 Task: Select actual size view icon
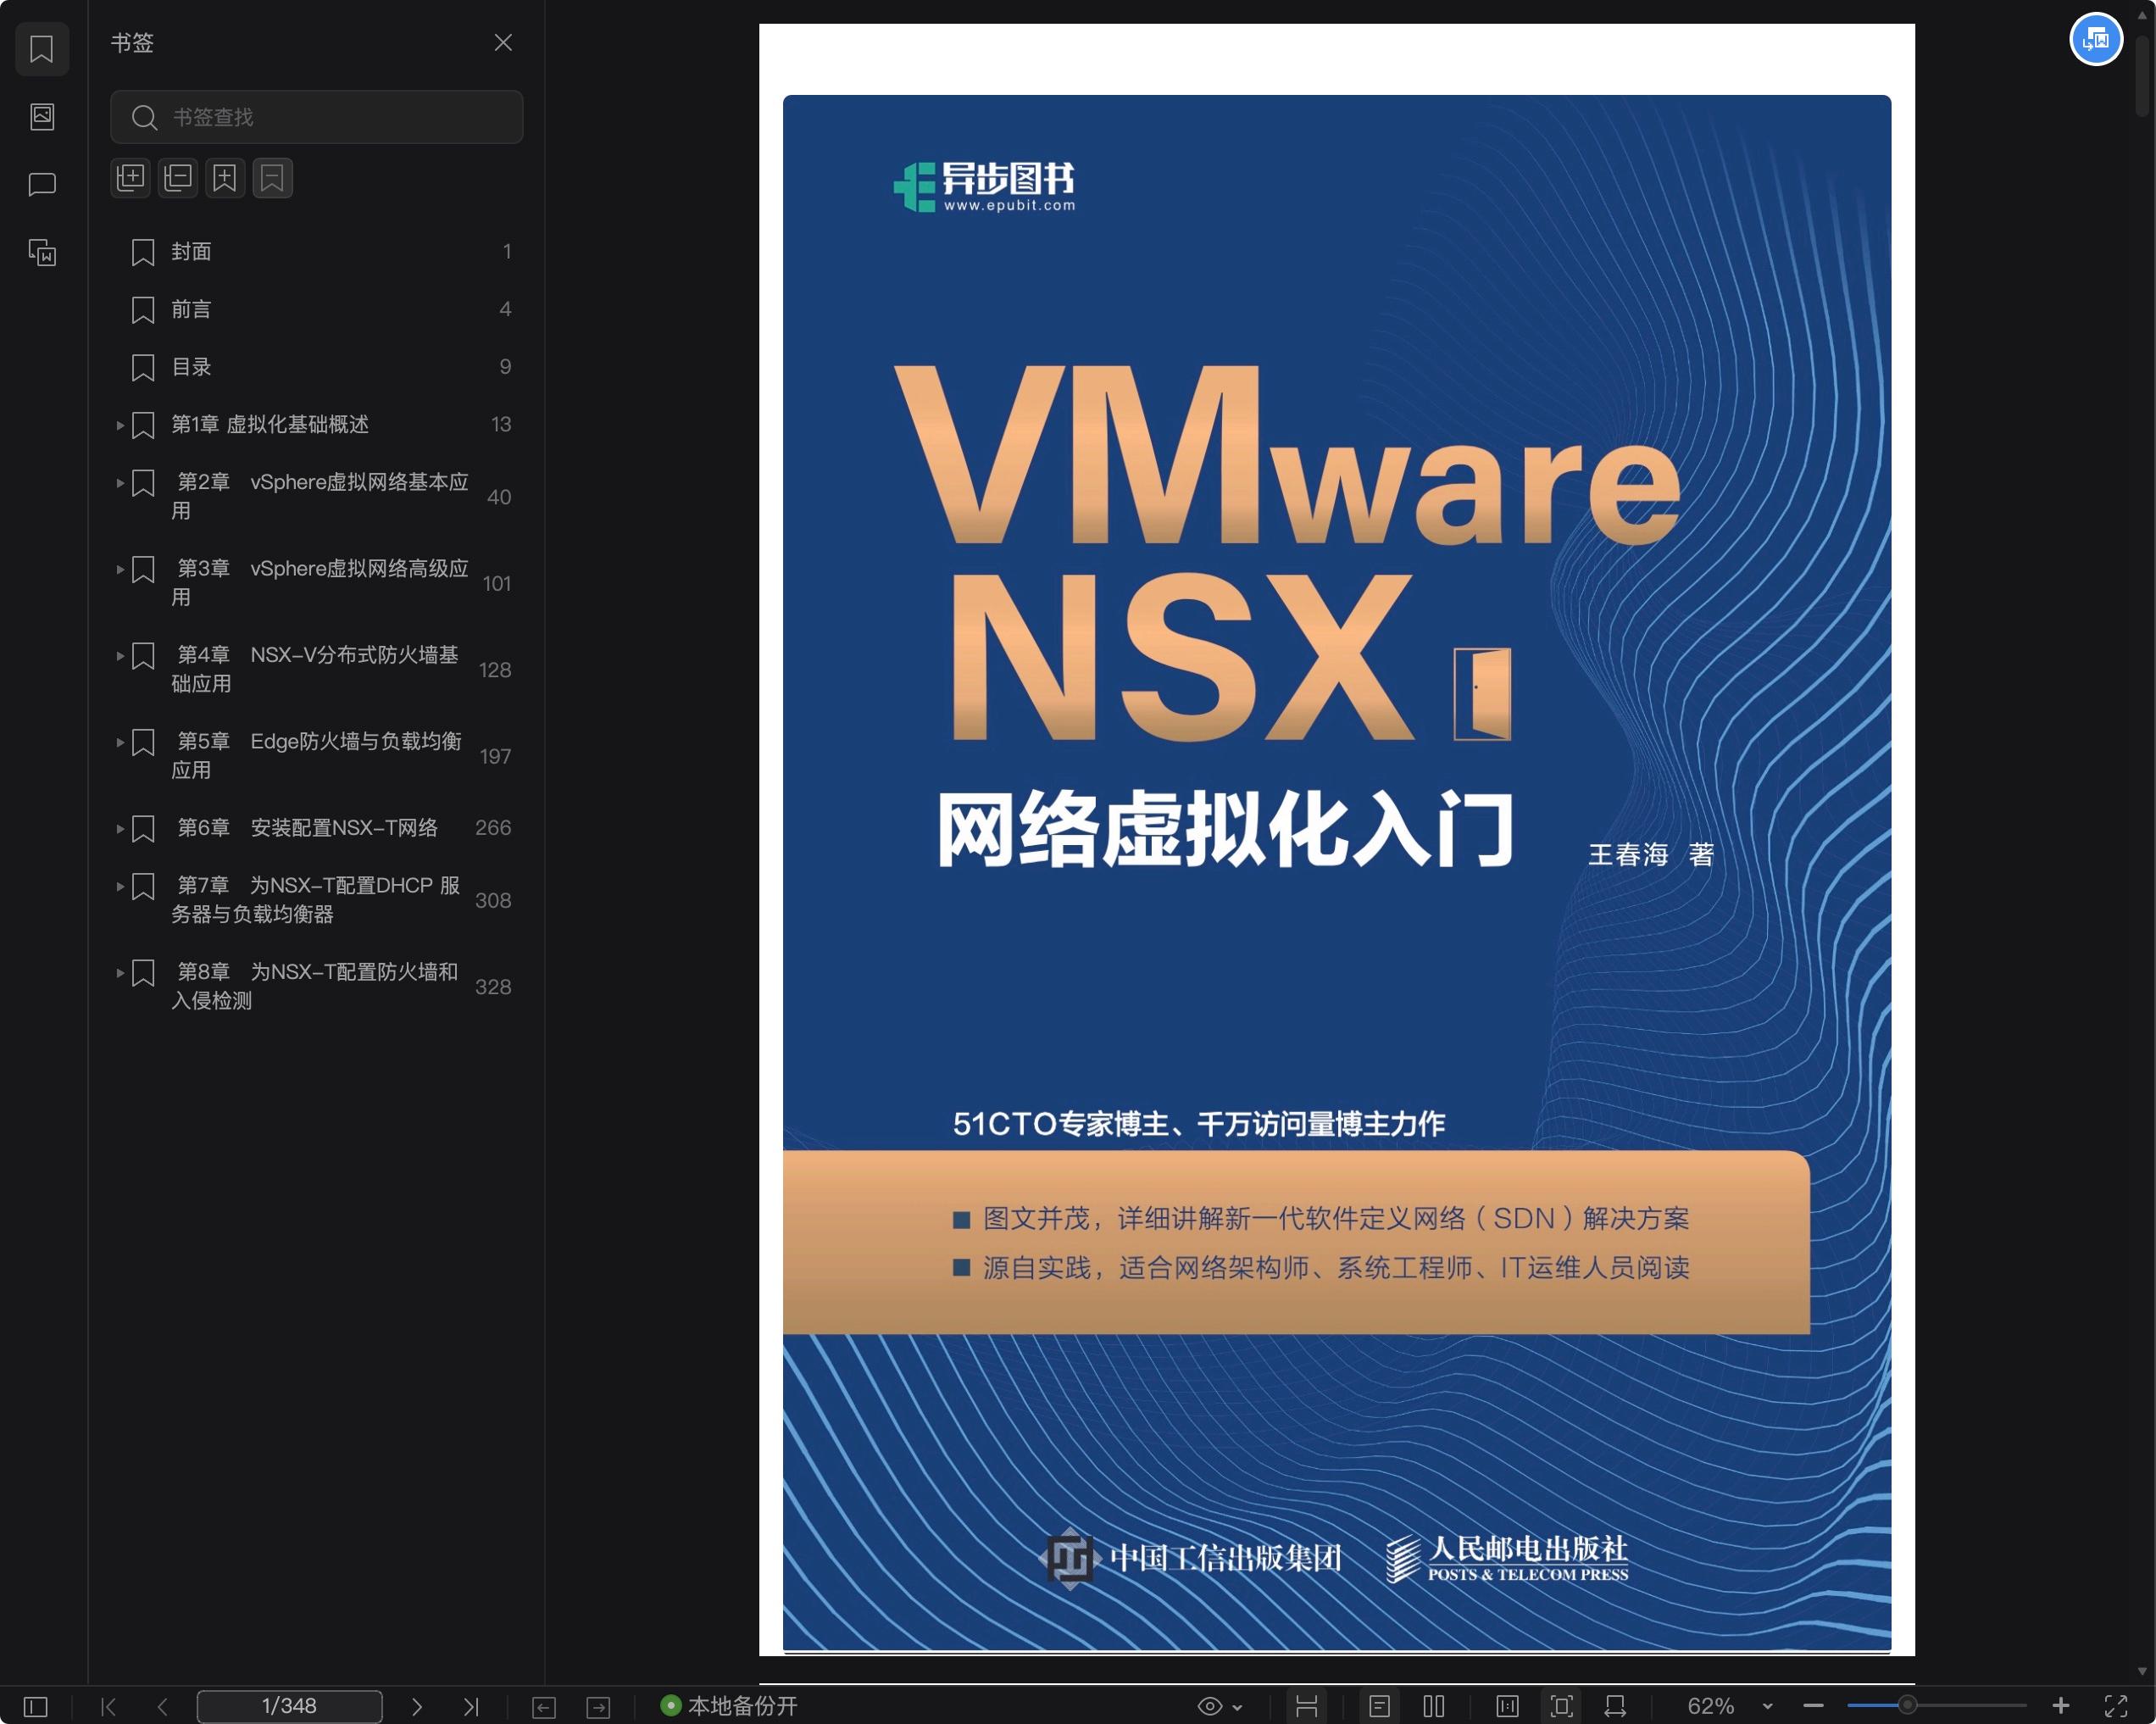coord(1507,1706)
